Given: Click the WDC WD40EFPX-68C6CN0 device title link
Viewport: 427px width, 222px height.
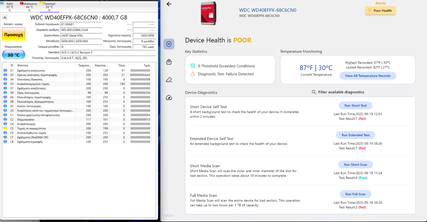Looking at the screenshot, I should pyautogui.click(x=268, y=10).
